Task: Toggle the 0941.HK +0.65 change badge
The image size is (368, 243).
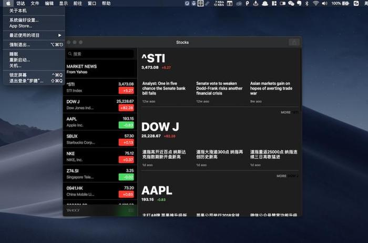Action: coord(126,195)
